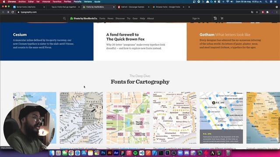Open Visual Studio Code from the dock
This screenshot has width=280, height=157.
[x=142, y=153]
